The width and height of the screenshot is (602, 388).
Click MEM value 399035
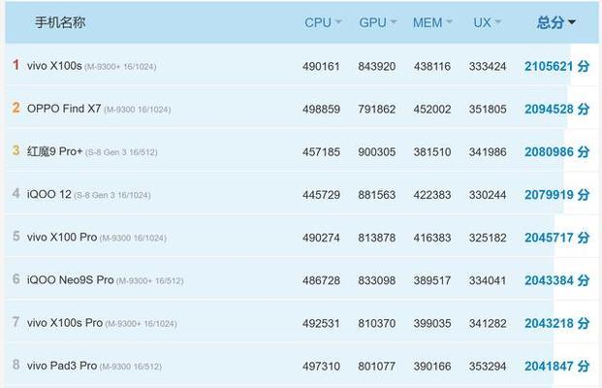pyautogui.click(x=432, y=323)
